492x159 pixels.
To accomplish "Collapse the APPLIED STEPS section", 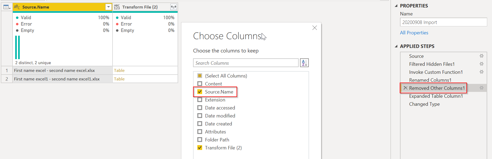I will tap(396, 46).
